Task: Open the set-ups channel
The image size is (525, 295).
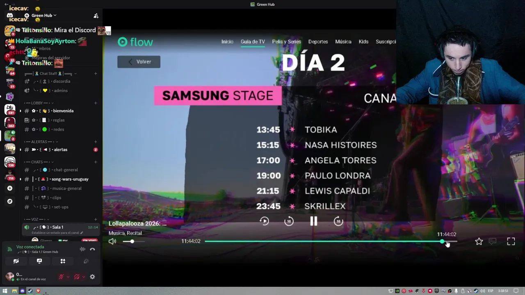Action: [x=61, y=207]
